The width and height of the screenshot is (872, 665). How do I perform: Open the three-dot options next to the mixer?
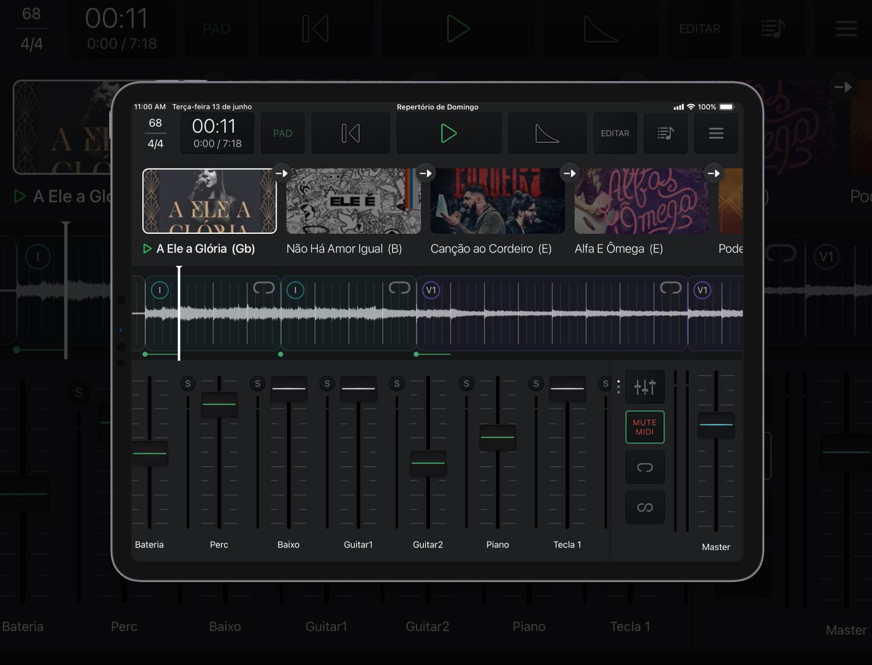[618, 386]
